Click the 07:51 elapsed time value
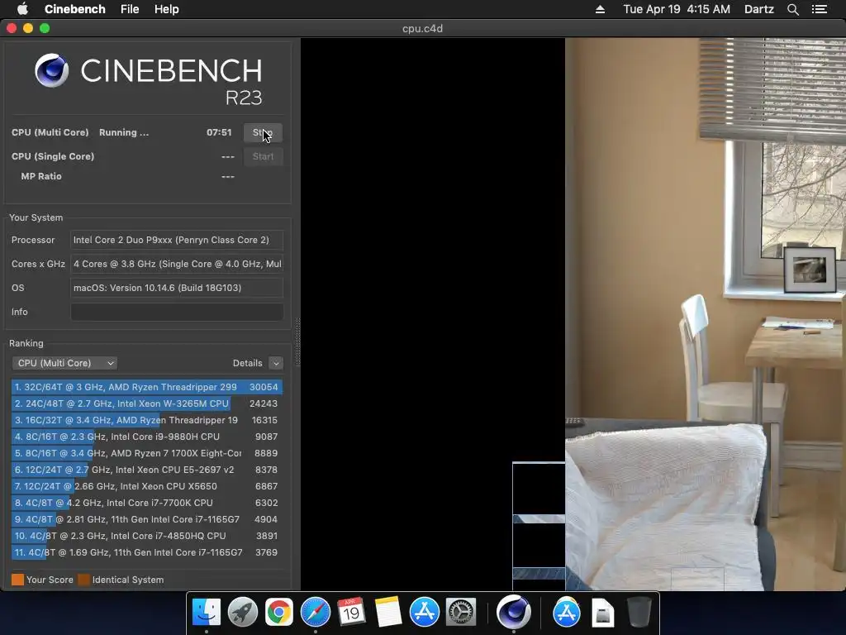 218,132
